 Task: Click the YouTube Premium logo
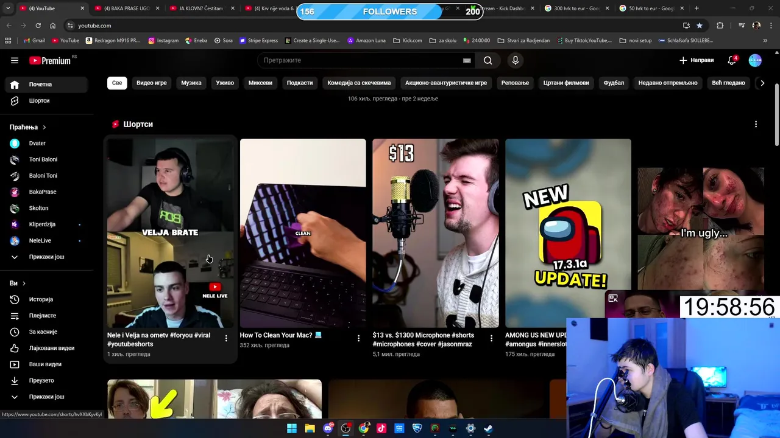pyautogui.click(x=50, y=60)
